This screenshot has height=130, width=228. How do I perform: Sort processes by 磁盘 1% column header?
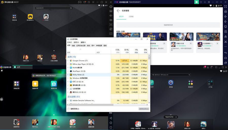pyautogui.click(x=134, y=51)
